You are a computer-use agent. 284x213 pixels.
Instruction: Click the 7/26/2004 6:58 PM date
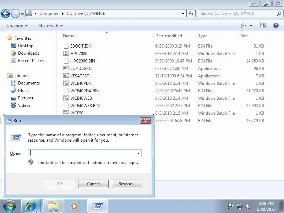tap(173, 120)
